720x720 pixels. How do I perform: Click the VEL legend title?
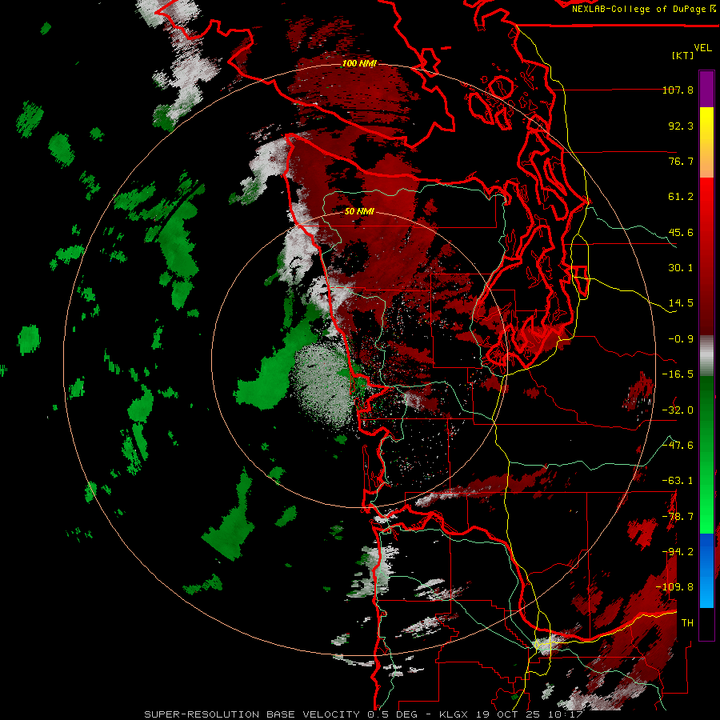[x=703, y=48]
